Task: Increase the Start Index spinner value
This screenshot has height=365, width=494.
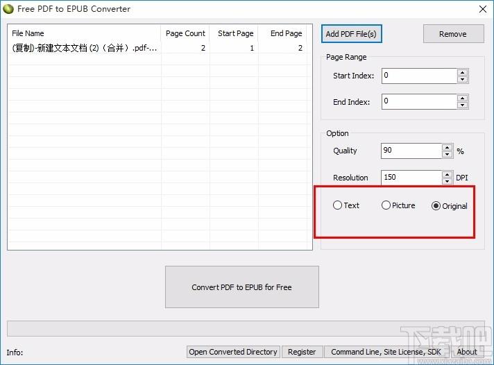Action: tap(462, 72)
